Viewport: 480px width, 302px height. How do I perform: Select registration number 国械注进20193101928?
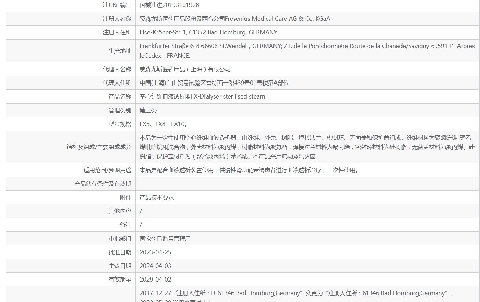click(x=169, y=5)
